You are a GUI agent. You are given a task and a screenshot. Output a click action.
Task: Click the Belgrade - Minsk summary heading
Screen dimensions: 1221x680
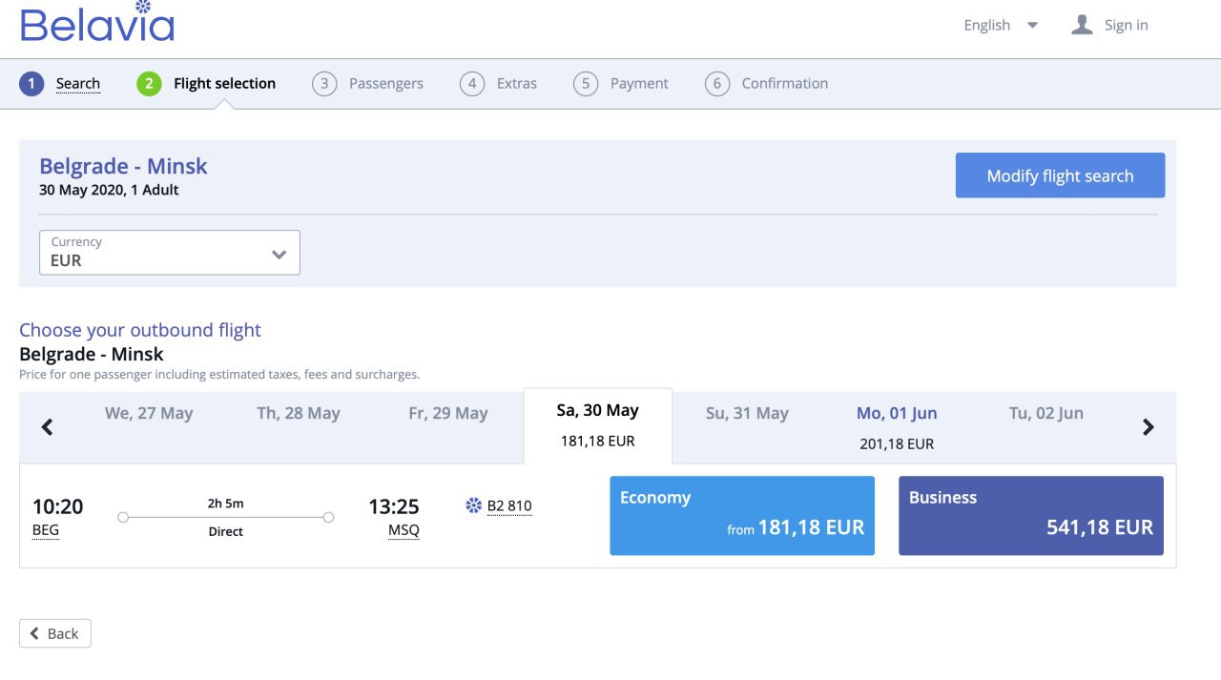click(123, 166)
